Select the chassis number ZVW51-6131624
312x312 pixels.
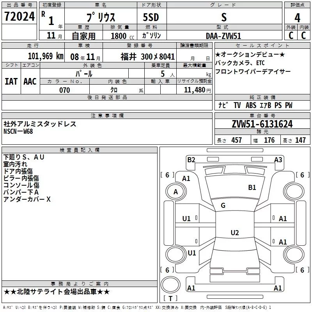(x=262, y=124)
